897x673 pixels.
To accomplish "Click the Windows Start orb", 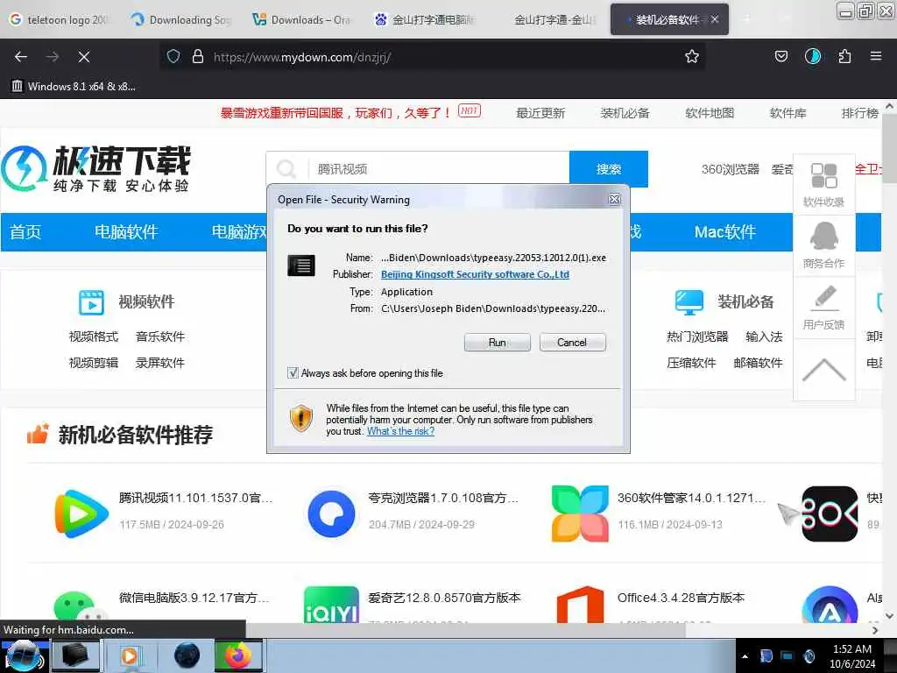I will [x=24, y=655].
